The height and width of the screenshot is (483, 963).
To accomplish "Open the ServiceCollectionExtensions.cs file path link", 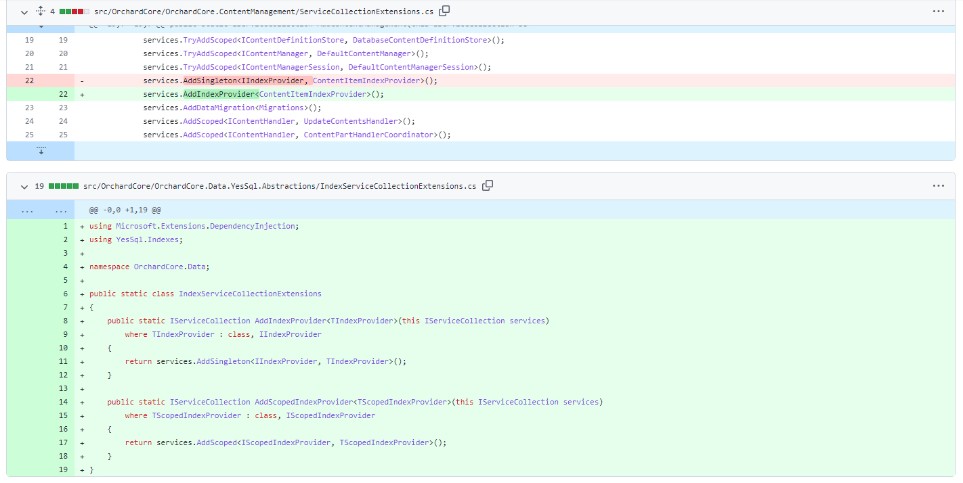I will tap(264, 11).
